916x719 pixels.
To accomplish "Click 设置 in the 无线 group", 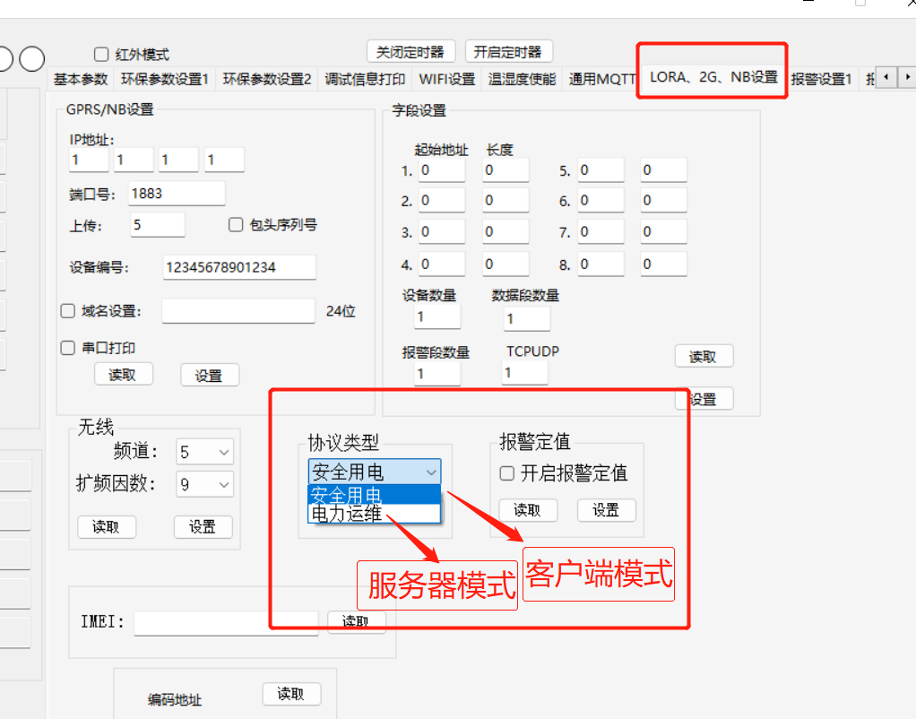I will (203, 527).
